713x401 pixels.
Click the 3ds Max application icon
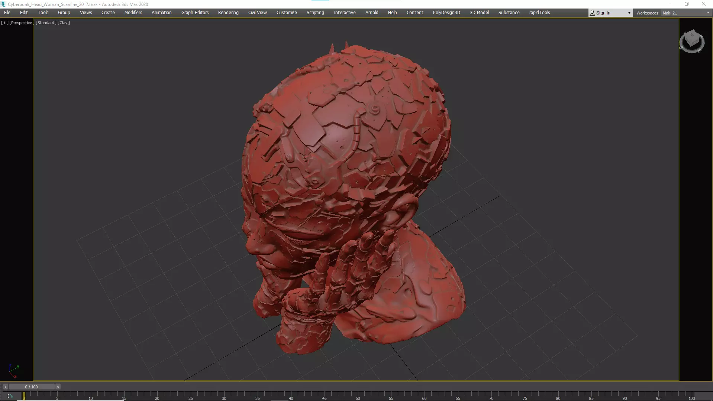(3, 4)
